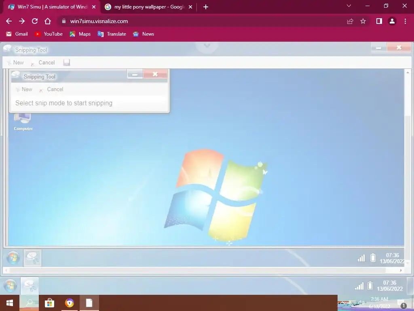Open the Start orb inside the snip
This screenshot has width=414, height=311.
pyautogui.click(x=13, y=258)
